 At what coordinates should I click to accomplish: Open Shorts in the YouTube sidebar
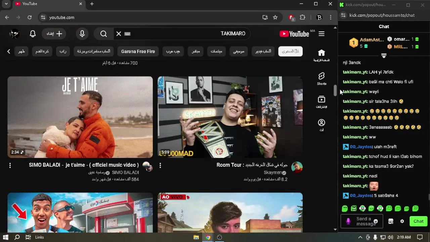321,79
